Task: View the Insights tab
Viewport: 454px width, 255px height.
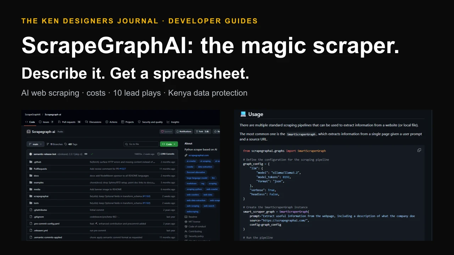Action: pos(173,122)
